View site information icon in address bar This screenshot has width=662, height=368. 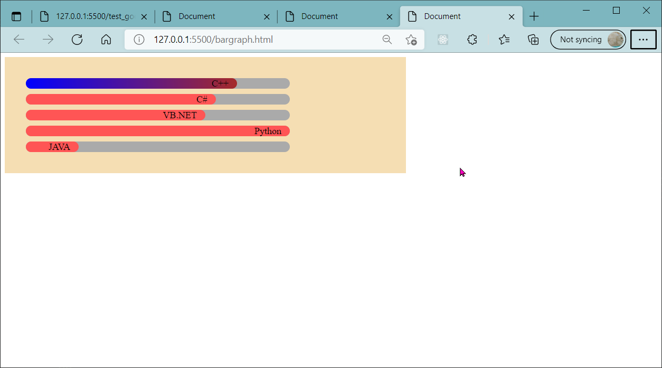139,40
